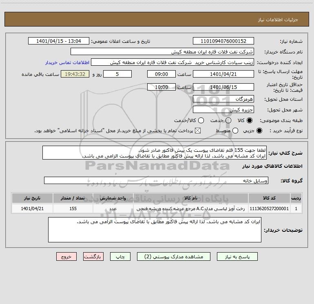Click the تعداد / مقدار column header
314x304 pixels.
[73, 198]
